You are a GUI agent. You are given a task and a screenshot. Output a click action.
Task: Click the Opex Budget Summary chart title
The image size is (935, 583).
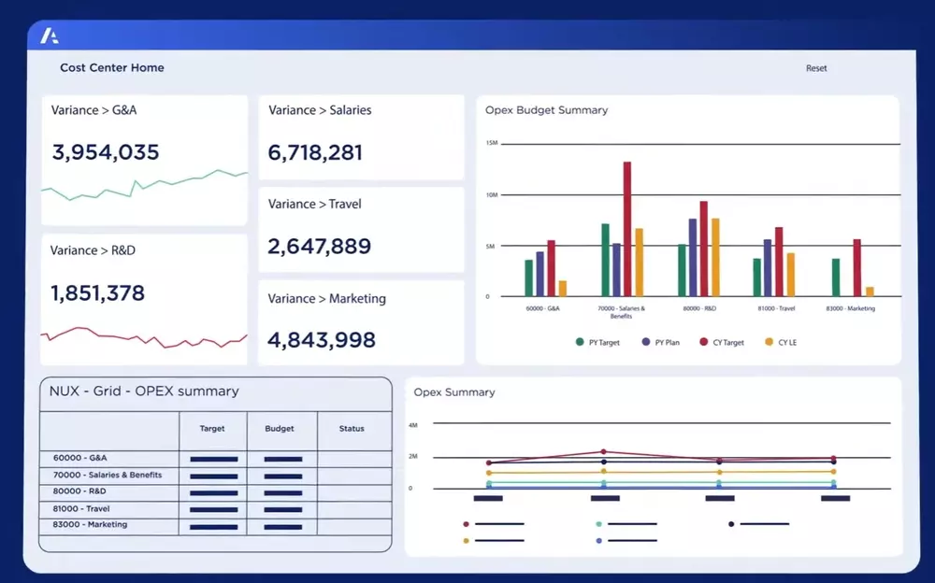(x=547, y=110)
